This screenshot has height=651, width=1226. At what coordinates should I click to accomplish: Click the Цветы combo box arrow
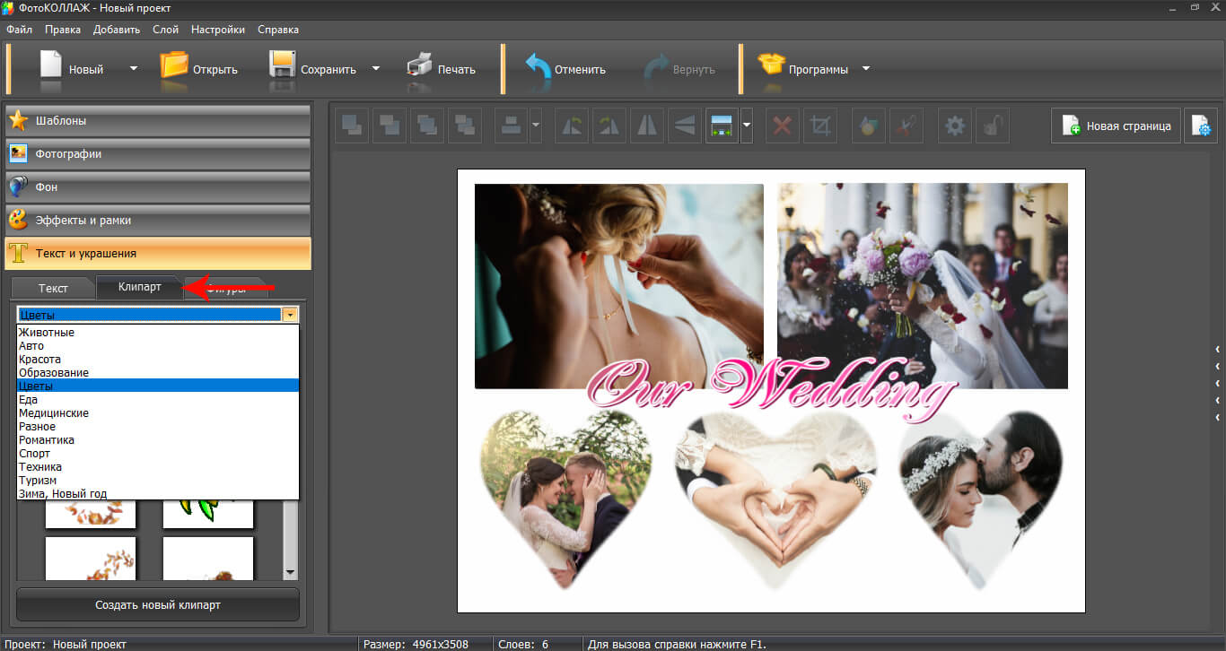290,315
